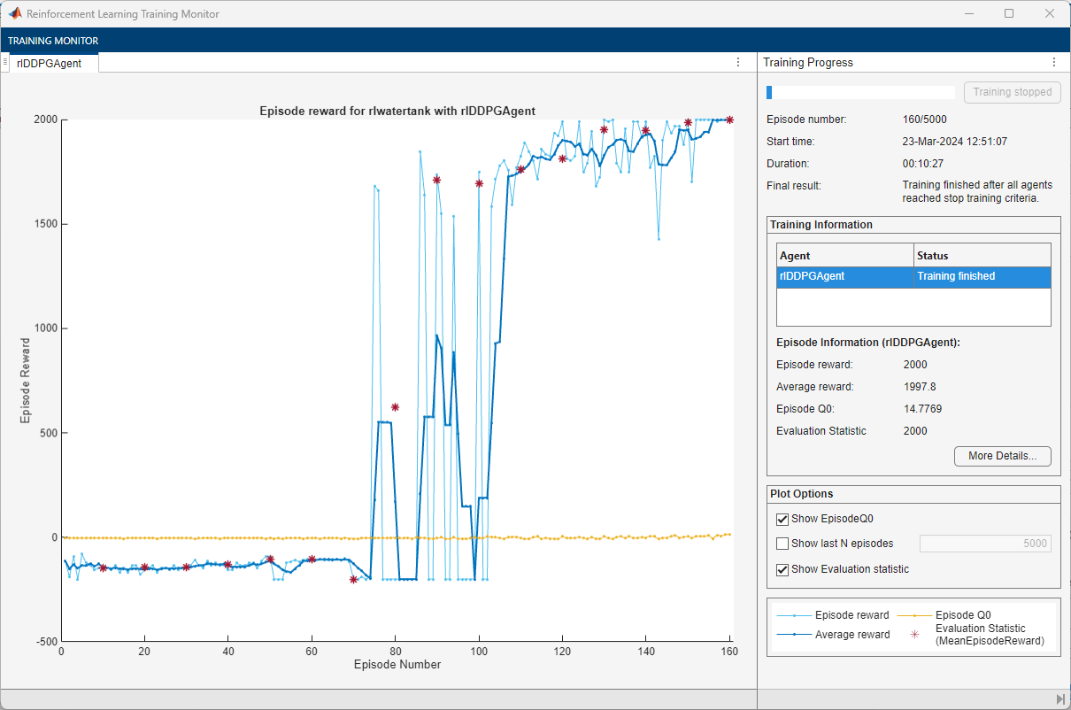Select the TRAINING MONITOR ribbon tab

[x=53, y=41]
